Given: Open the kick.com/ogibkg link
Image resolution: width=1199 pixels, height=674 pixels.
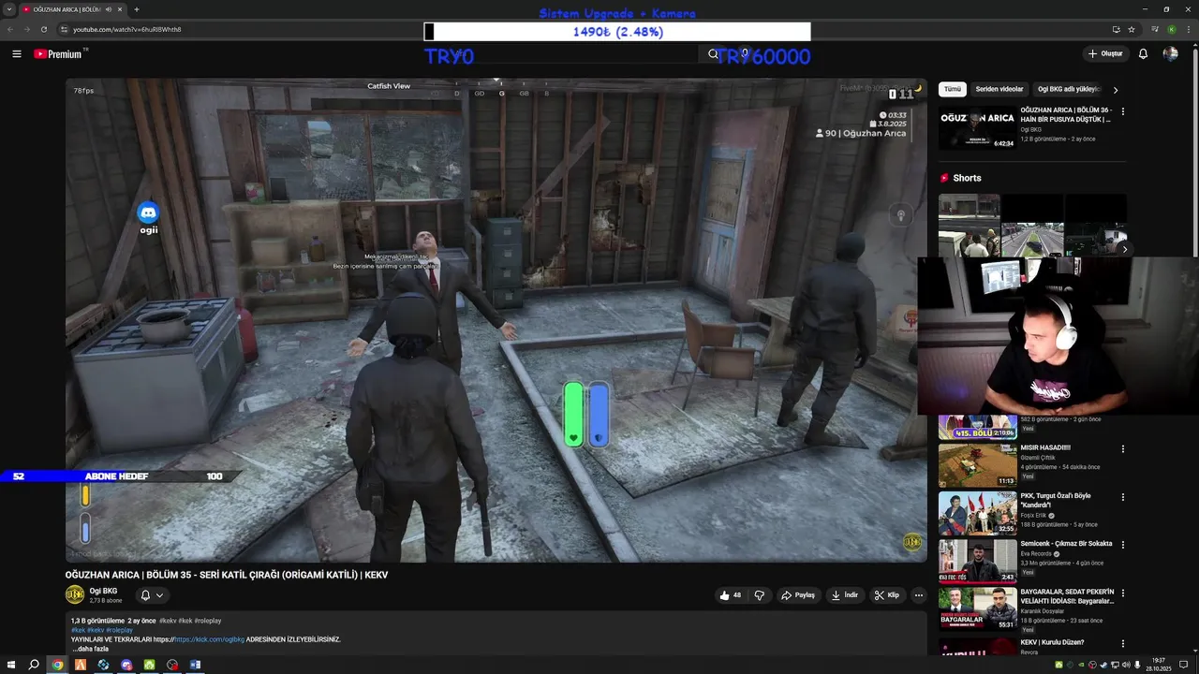Looking at the screenshot, I should pyautogui.click(x=209, y=639).
